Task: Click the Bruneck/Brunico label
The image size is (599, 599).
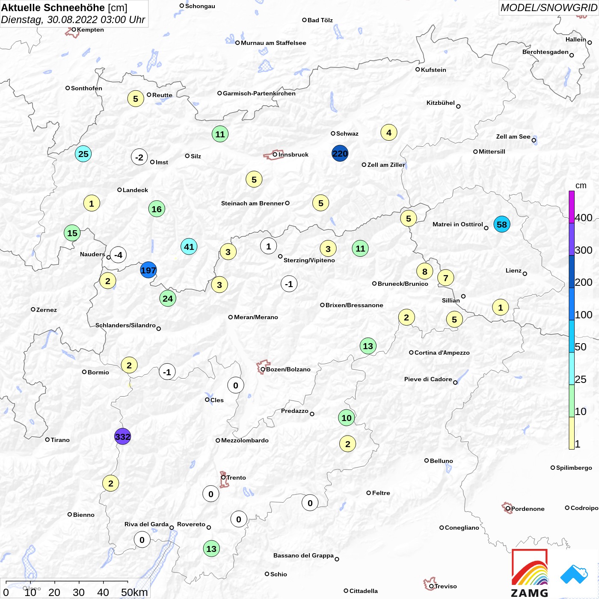Action: 403,284
